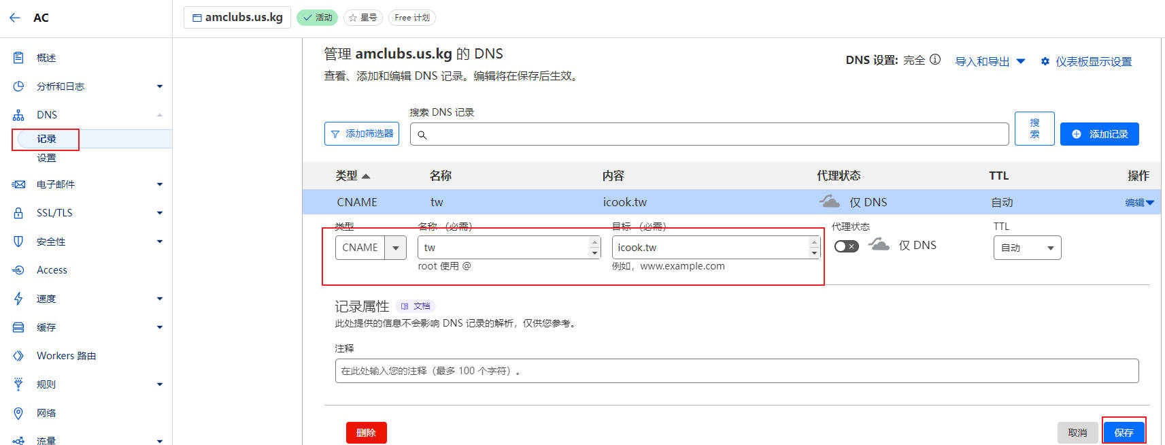Select the 记录 sidebar item
The width and height of the screenshot is (1165, 445).
(46, 139)
